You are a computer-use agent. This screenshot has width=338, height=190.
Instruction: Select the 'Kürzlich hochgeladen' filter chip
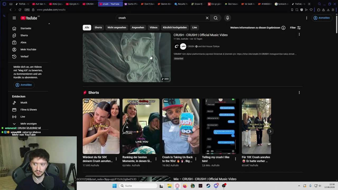click(175, 27)
